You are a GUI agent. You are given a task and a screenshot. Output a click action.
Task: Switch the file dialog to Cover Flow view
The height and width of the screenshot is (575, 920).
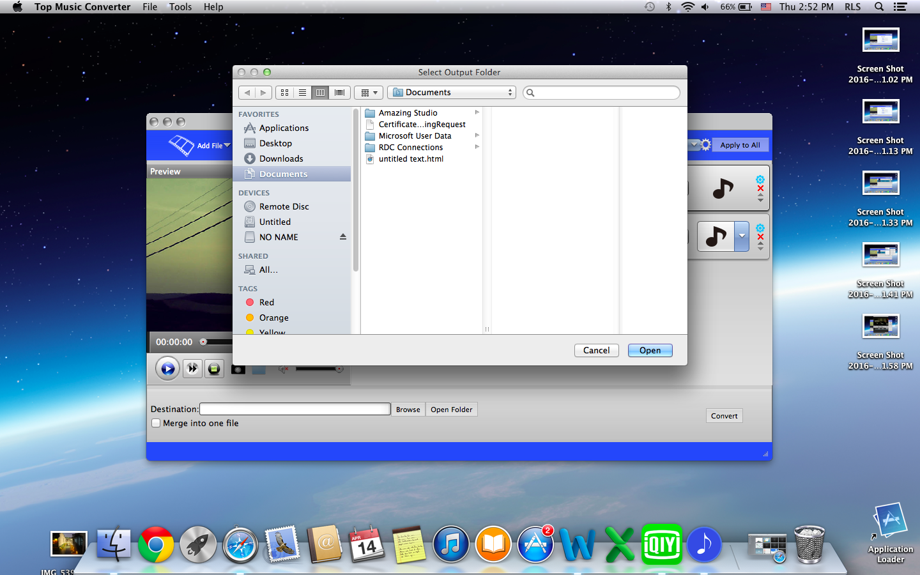[340, 93]
